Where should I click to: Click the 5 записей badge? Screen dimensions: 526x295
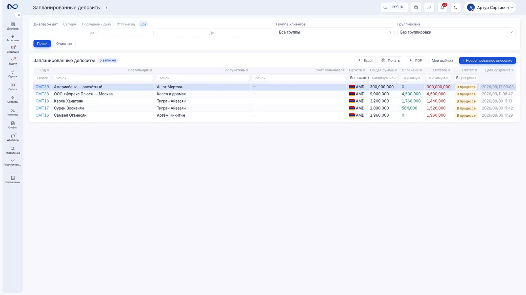tap(108, 60)
